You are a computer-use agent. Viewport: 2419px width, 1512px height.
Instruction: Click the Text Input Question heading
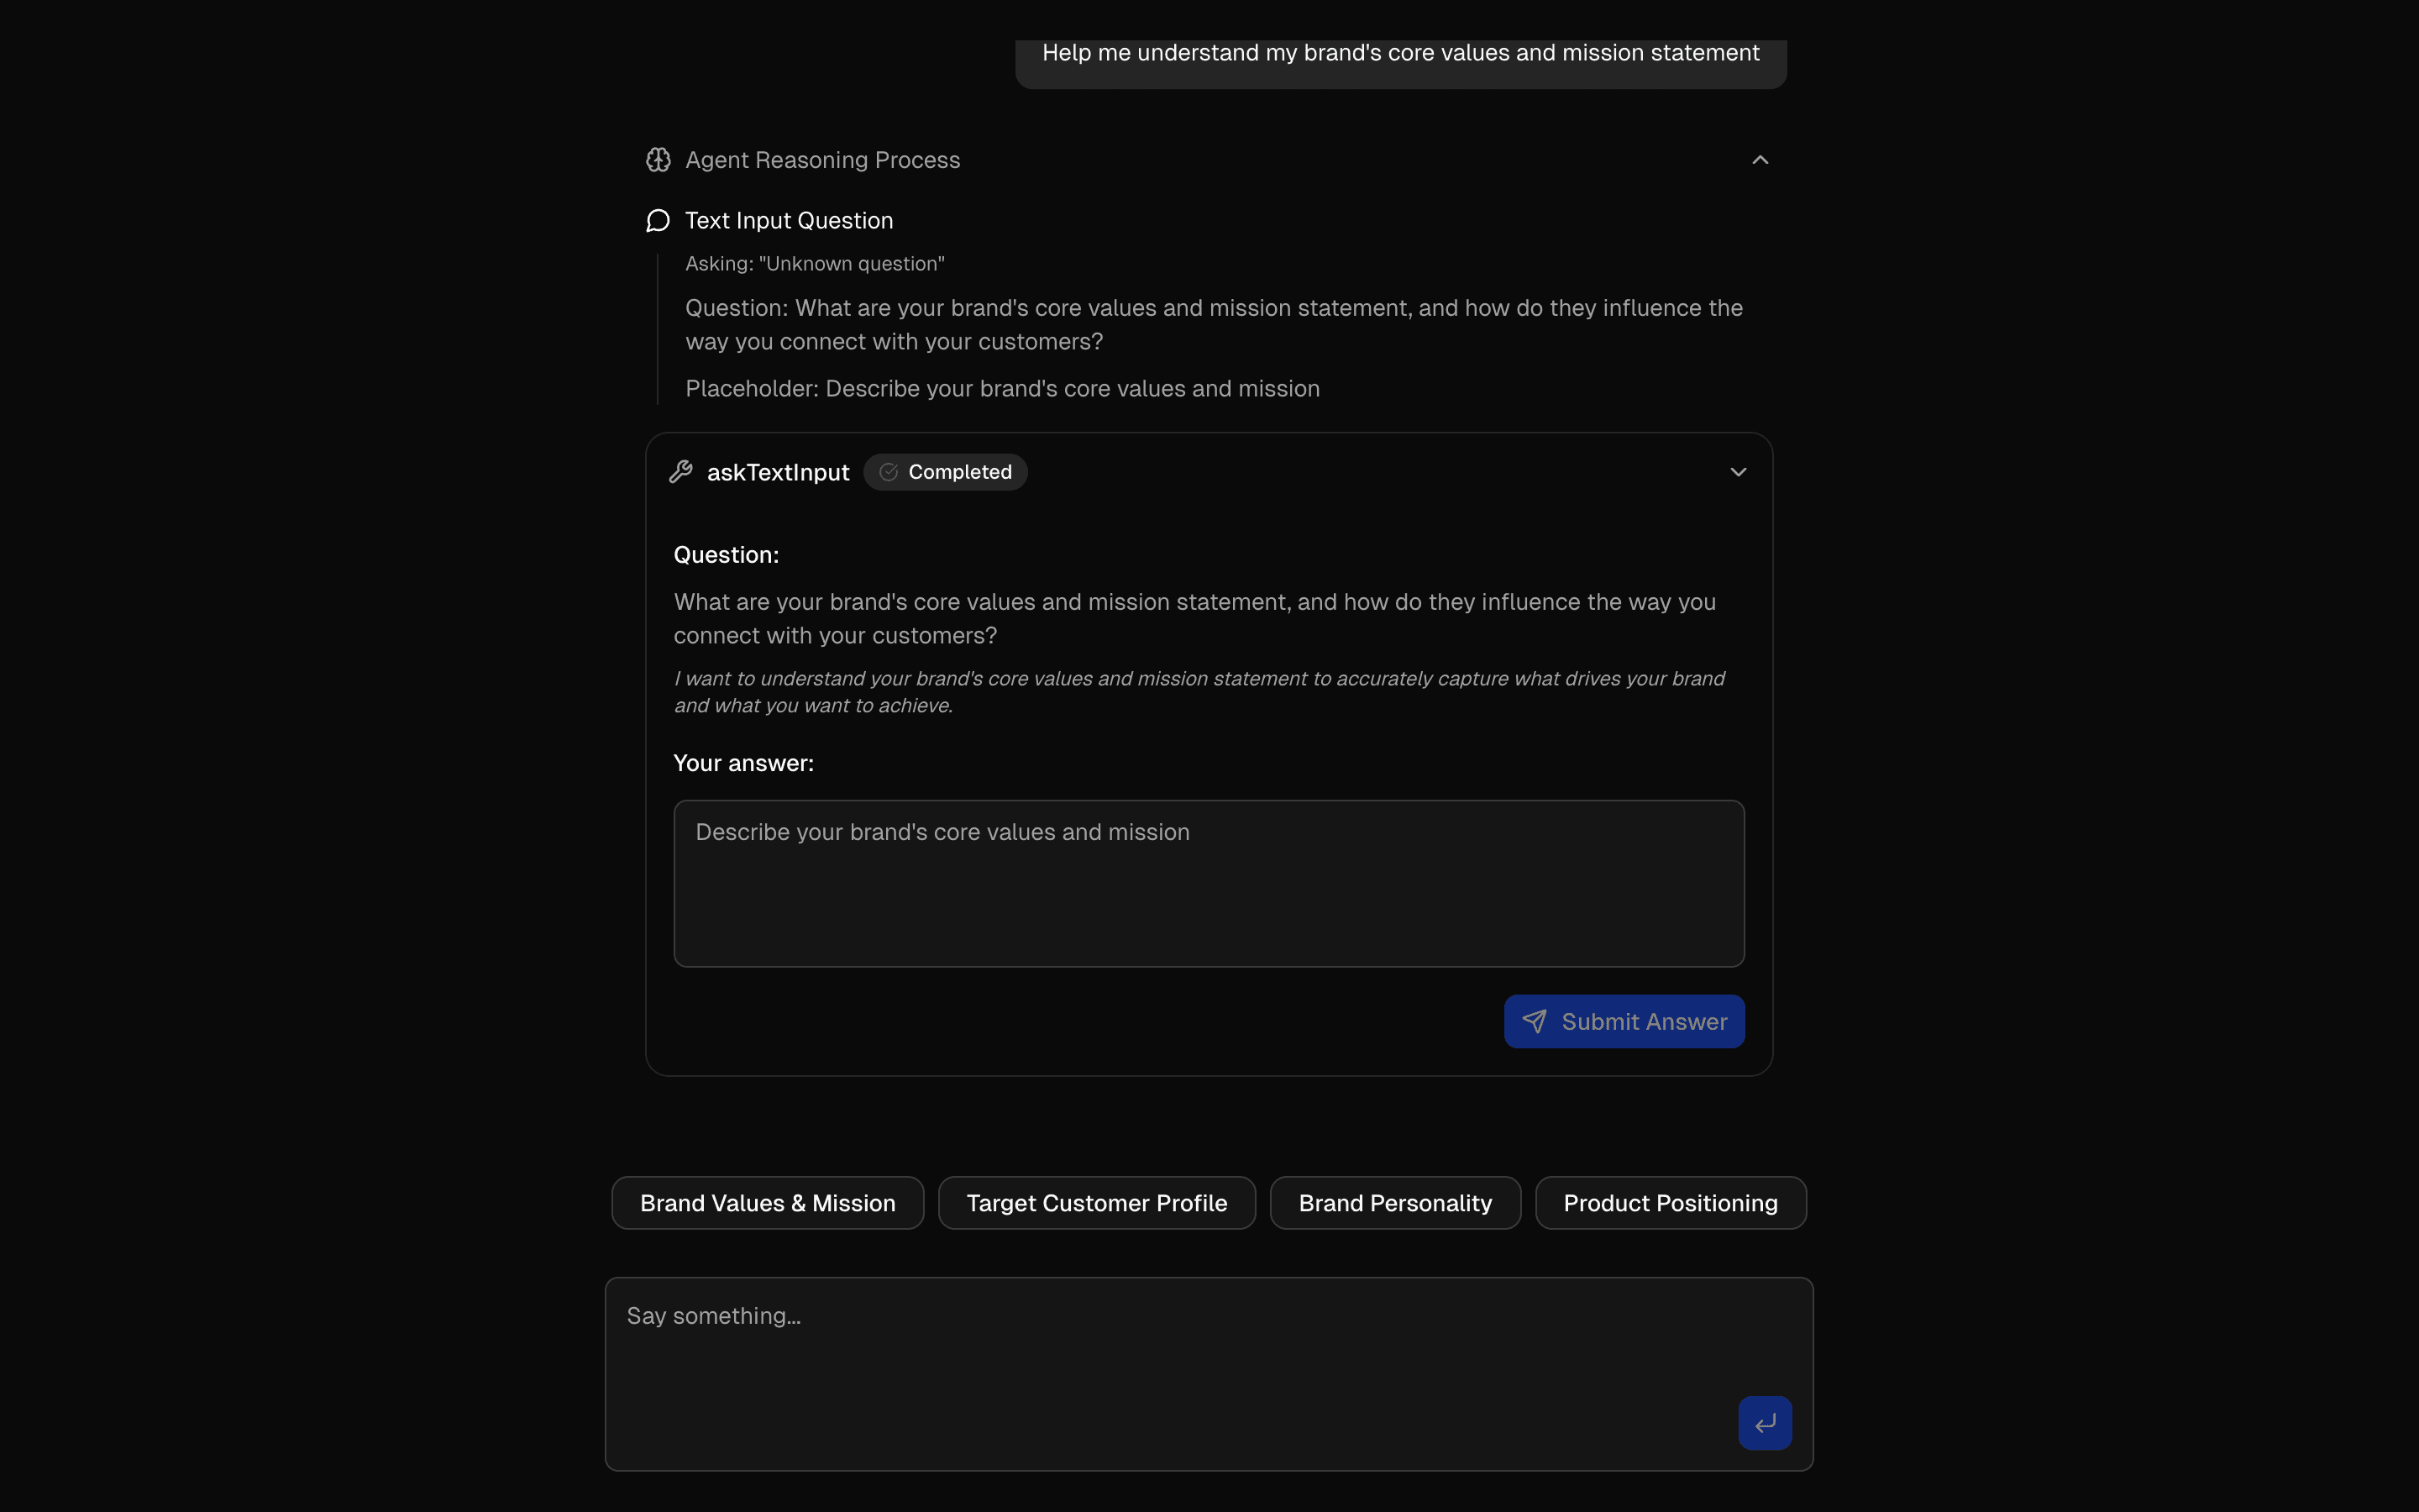[x=789, y=220]
